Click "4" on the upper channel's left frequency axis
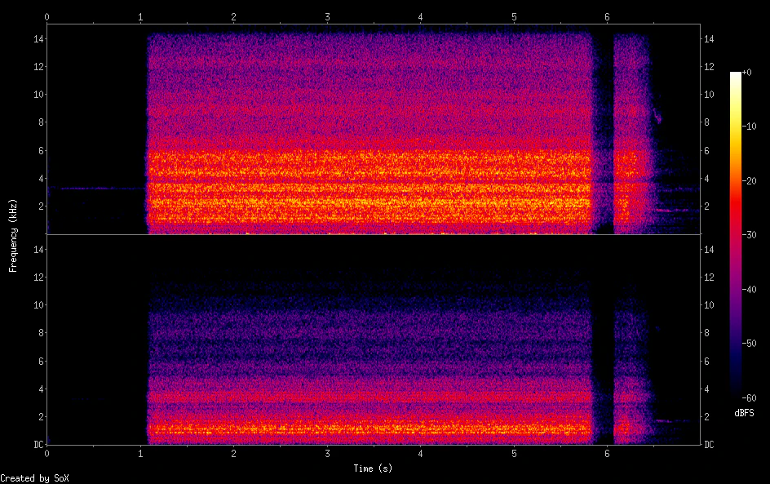The image size is (770, 484). point(42,179)
